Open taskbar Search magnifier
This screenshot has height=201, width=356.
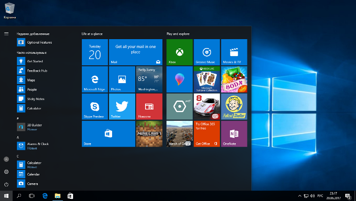tap(19, 196)
